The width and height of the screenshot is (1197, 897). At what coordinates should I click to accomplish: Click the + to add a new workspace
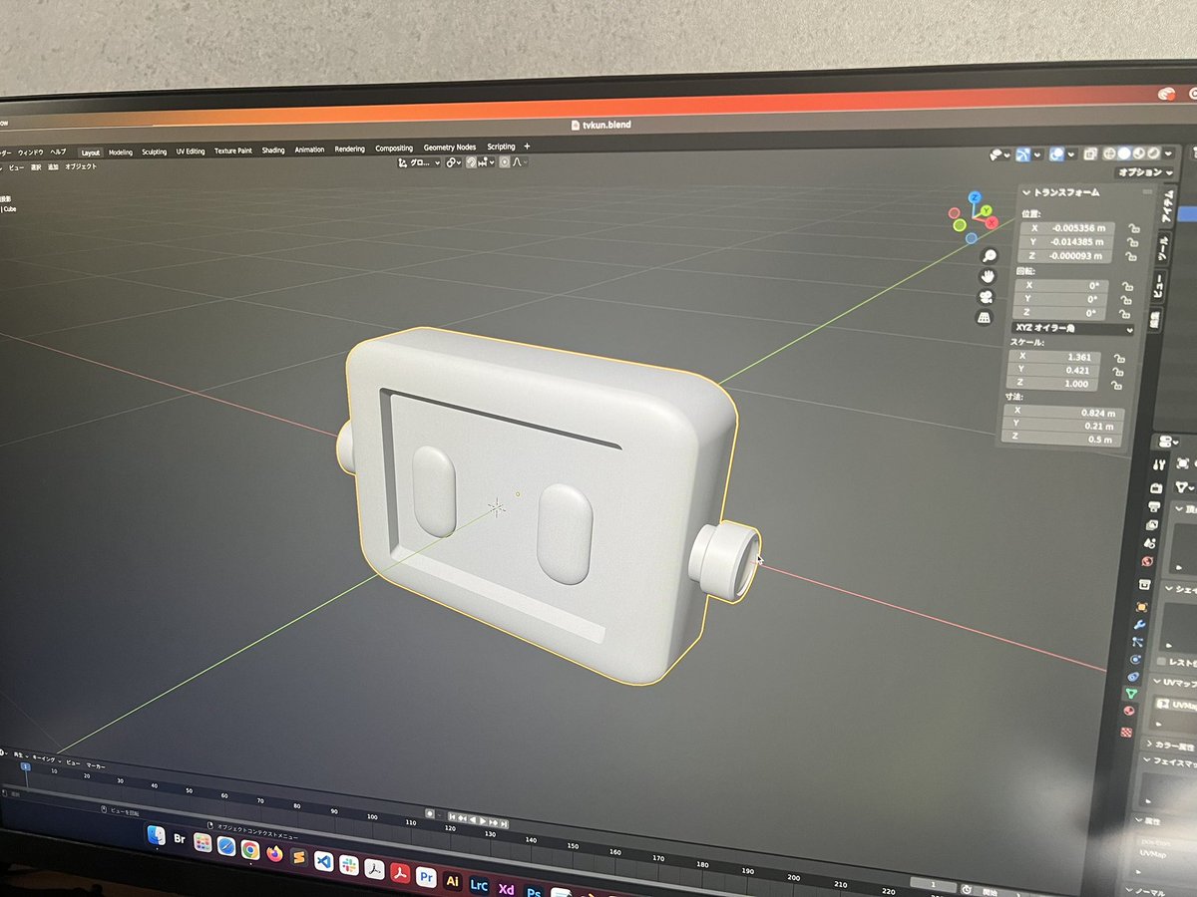(526, 147)
